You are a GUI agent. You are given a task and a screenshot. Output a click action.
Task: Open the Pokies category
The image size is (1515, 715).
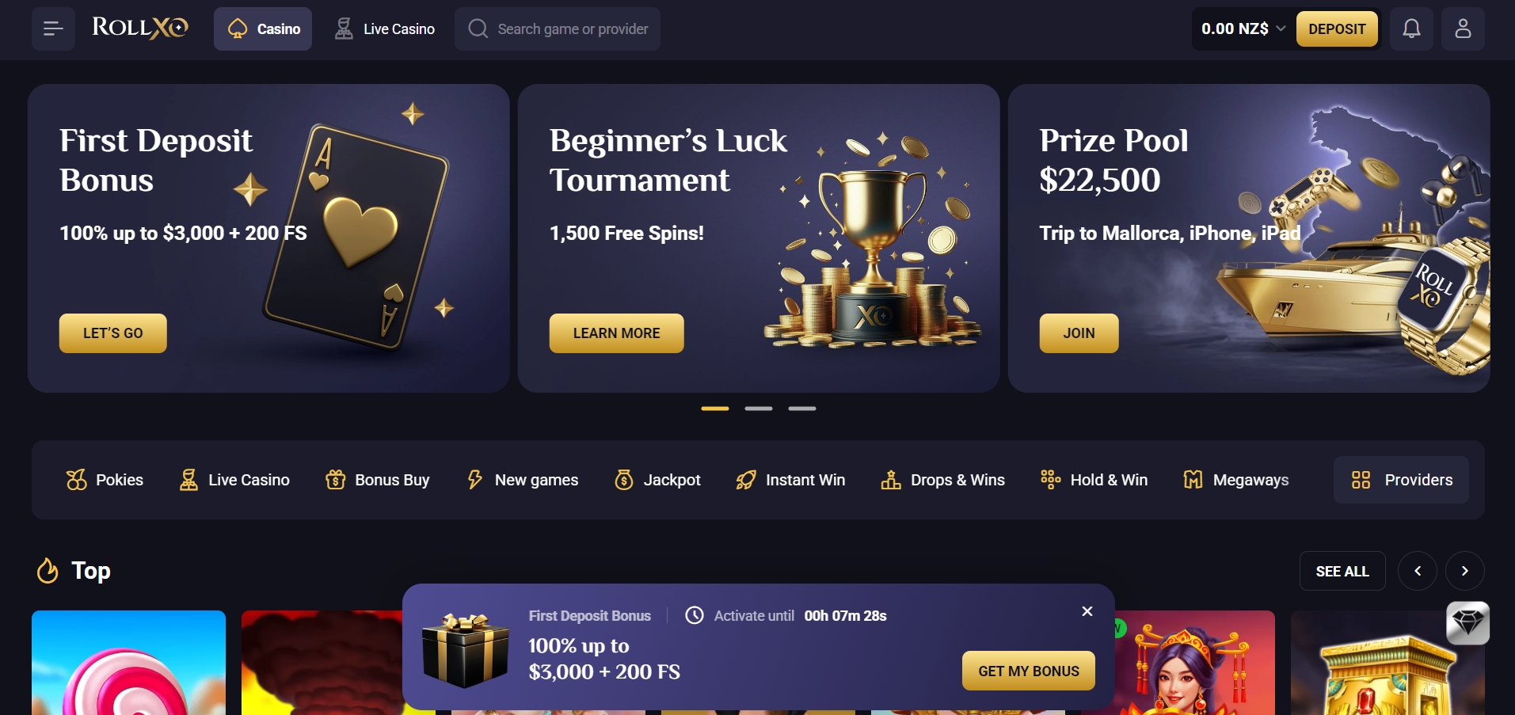coord(105,480)
